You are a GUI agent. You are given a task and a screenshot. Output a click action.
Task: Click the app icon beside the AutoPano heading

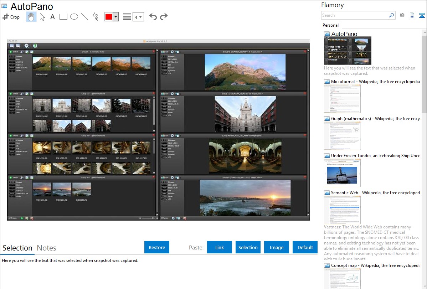(x=4, y=6)
